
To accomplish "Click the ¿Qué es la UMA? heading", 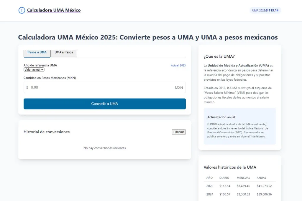I will click(x=219, y=57).
